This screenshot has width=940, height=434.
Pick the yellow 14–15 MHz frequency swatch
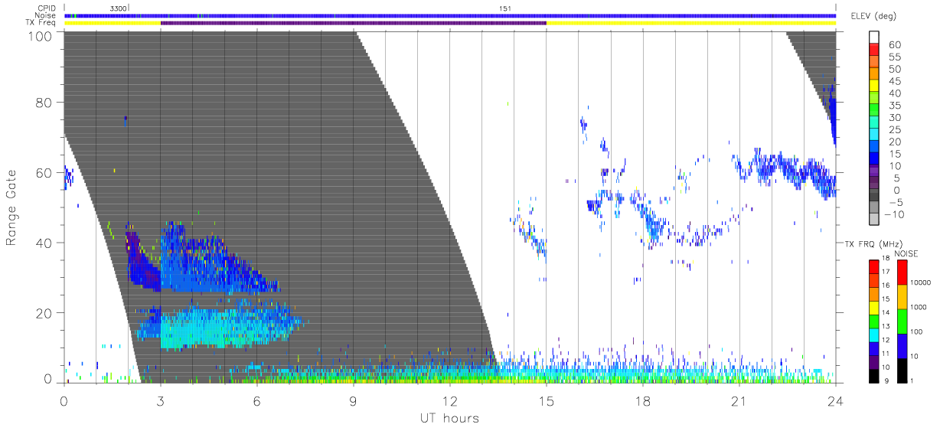pyautogui.click(x=875, y=308)
